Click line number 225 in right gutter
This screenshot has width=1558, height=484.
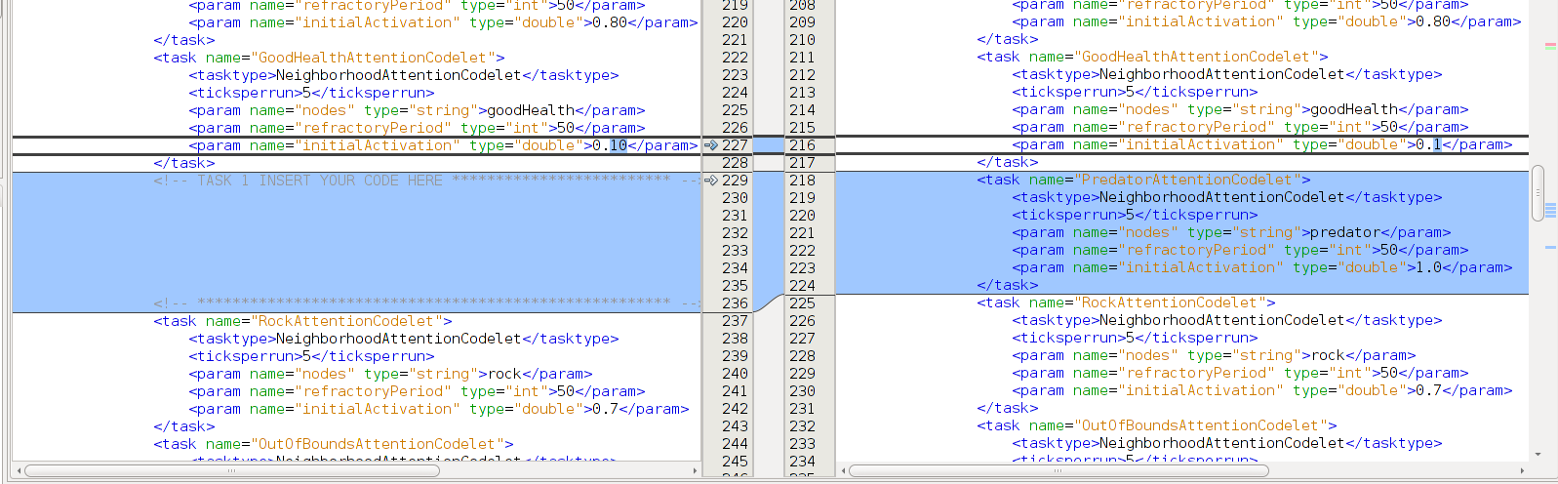tap(802, 302)
